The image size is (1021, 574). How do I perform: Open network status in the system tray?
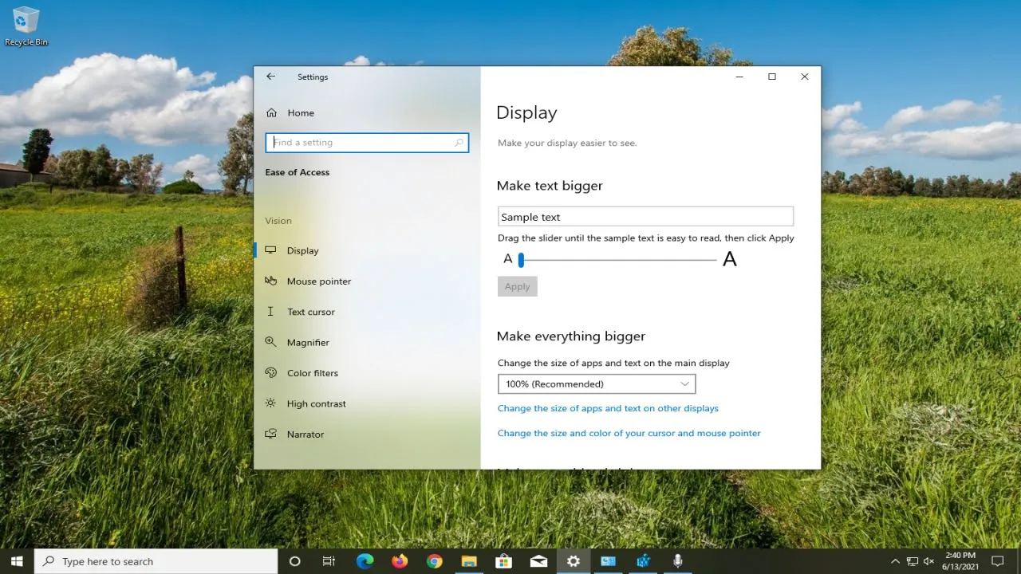[x=913, y=561]
